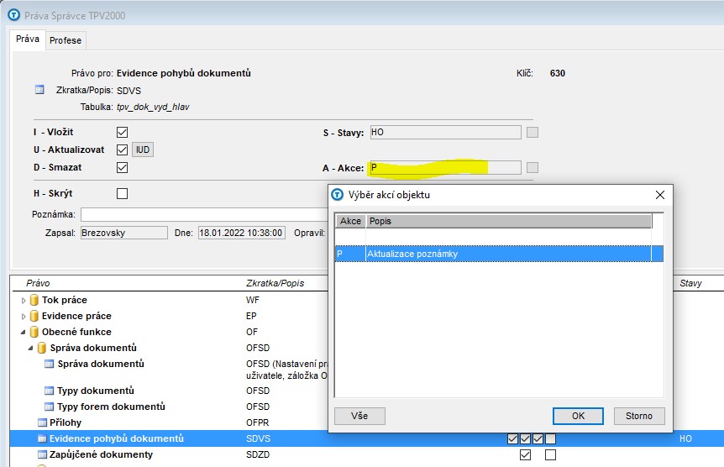Switch to the Práva tab
Viewport: 724px width, 467px height.
pos(28,39)
